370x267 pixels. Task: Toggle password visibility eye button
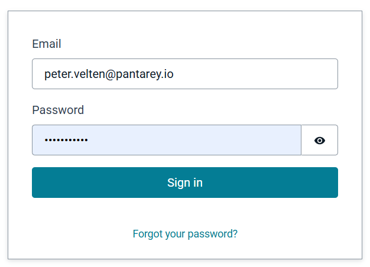pos(320,141)
